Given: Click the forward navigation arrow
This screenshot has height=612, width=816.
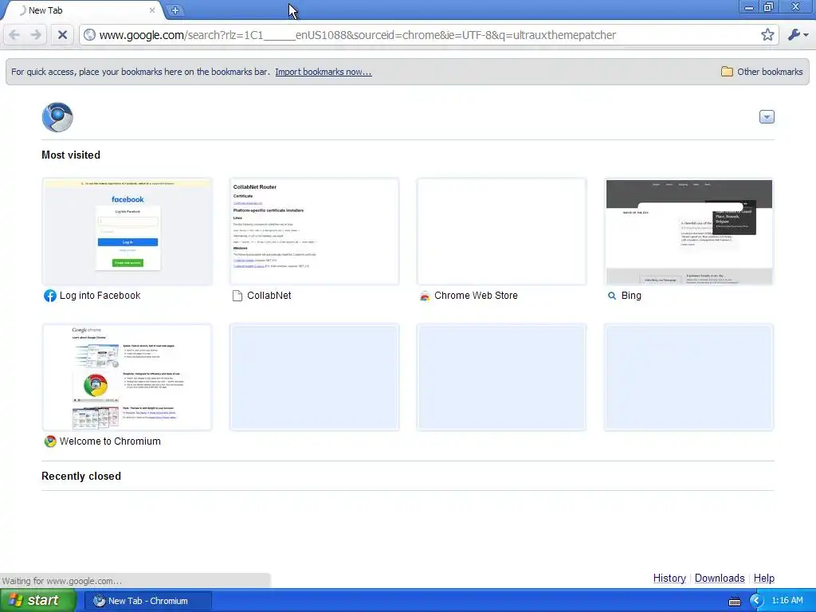Looking at the screenshot, I should [x=36, y=35].
